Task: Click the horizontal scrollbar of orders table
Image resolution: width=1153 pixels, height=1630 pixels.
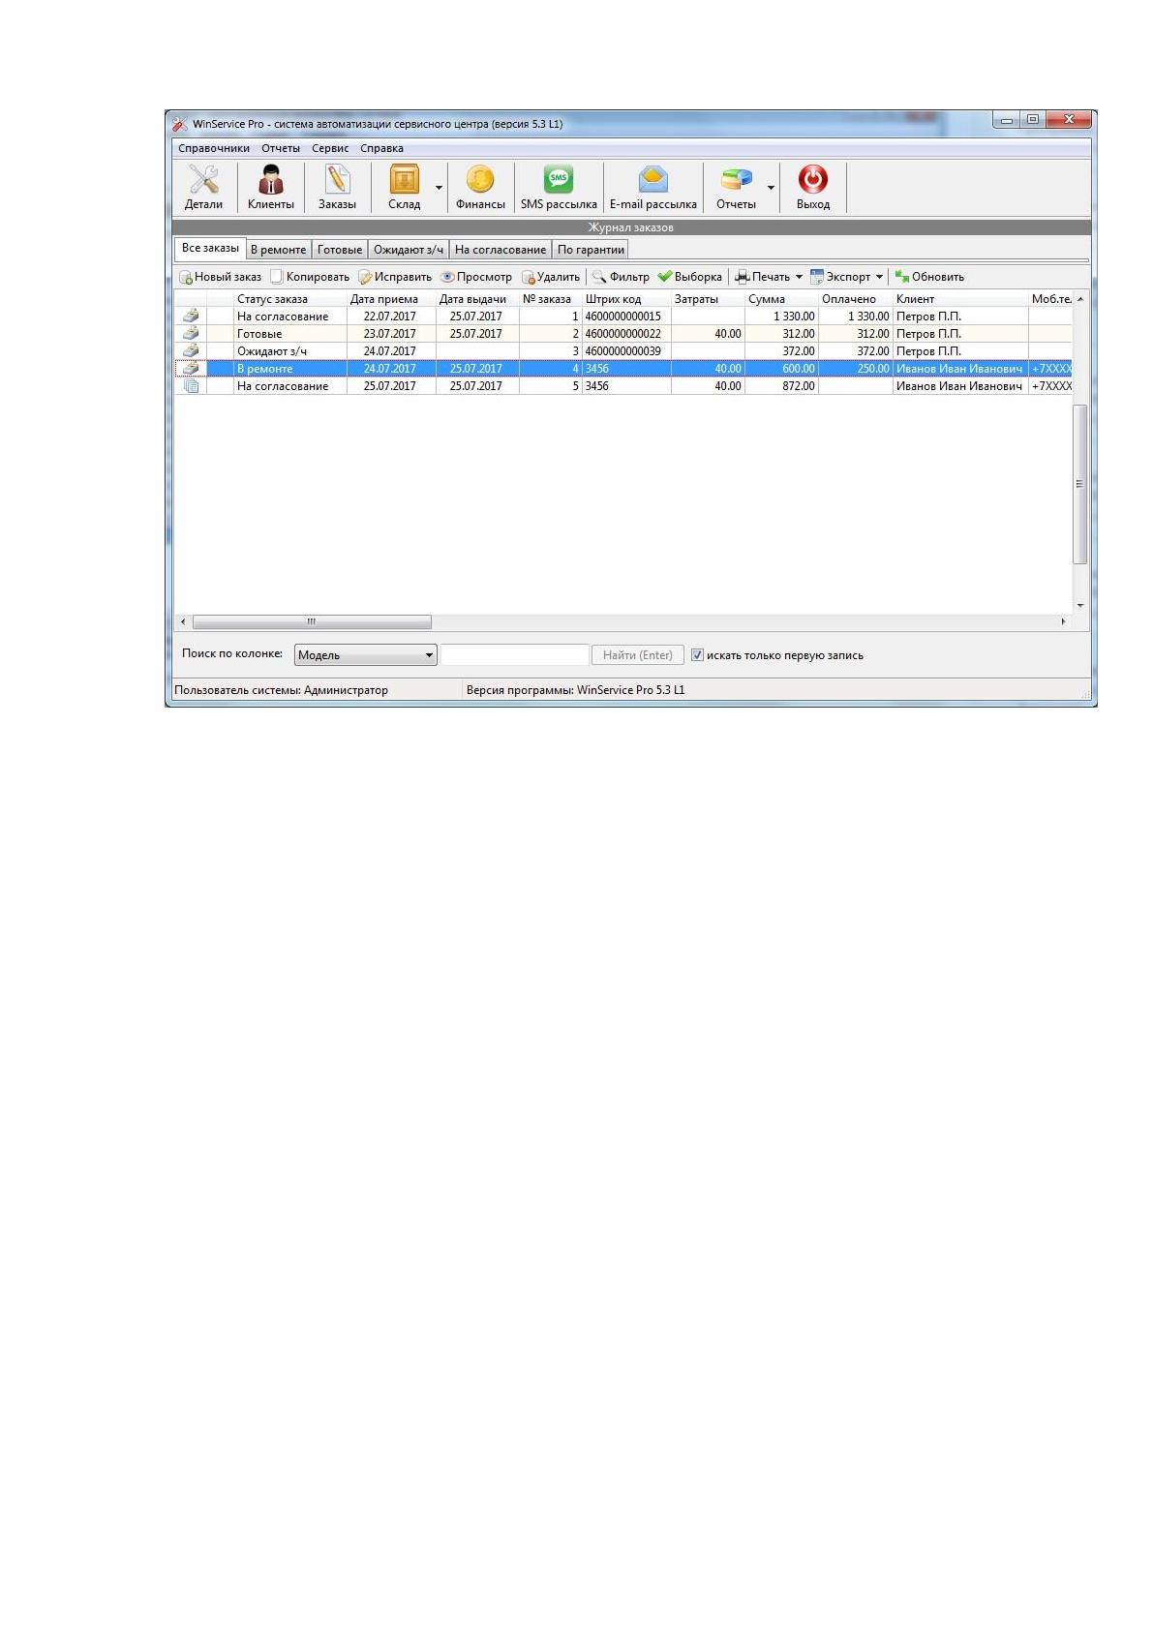Action: 624,621
